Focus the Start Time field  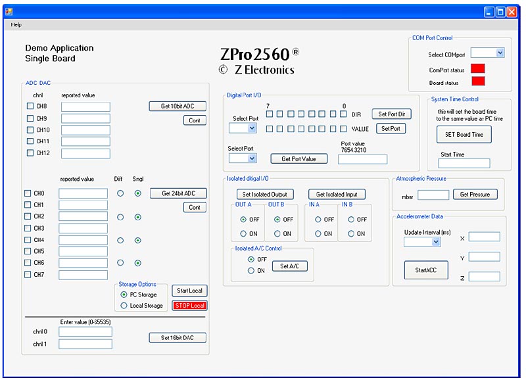(464, 163)
